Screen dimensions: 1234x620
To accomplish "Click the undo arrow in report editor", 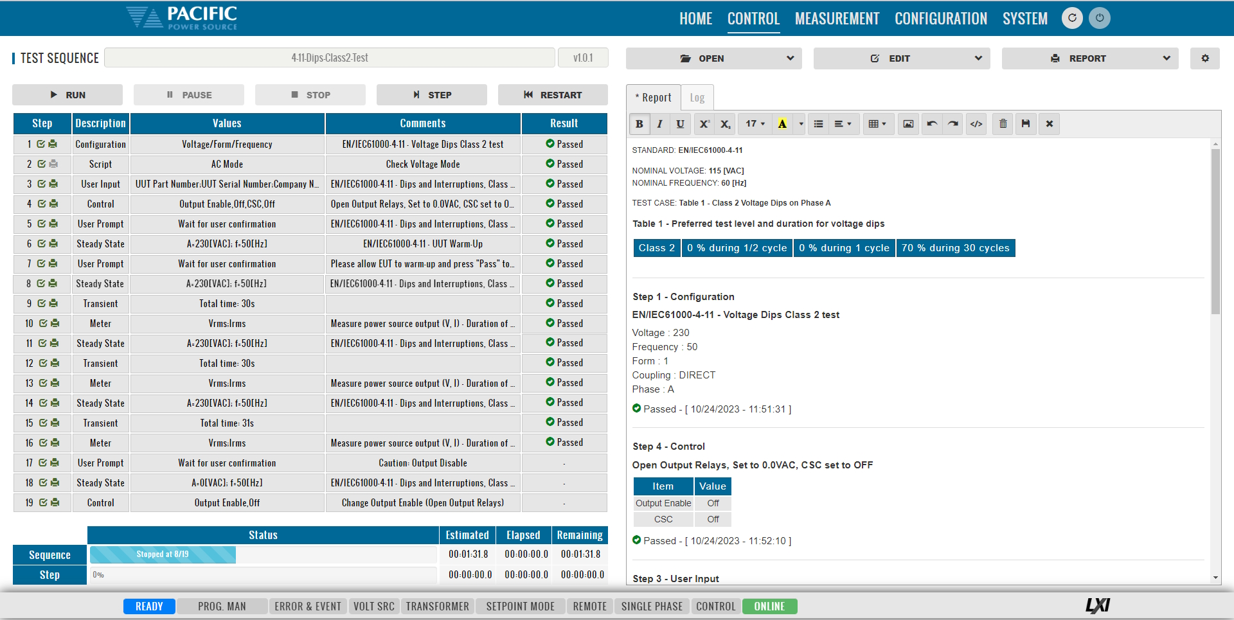I will click(x=932, y=124).
